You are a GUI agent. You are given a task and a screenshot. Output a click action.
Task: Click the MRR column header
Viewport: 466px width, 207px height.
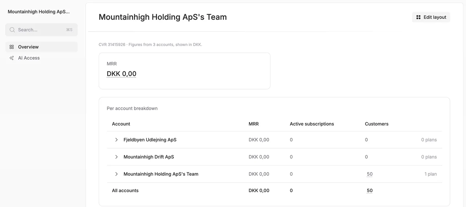coord(254,124)
